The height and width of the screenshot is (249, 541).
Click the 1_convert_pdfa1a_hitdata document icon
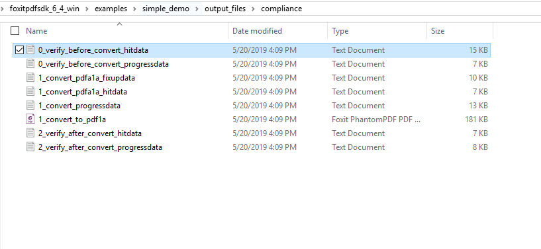pyautogui.click(x=30, y=92)
